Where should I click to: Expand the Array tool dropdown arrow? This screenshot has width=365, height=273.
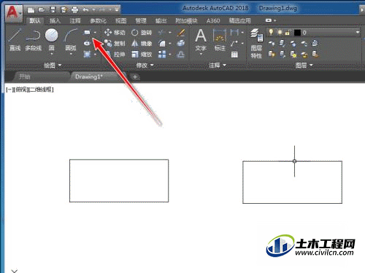pyautogui.click(x=170, y=55)
